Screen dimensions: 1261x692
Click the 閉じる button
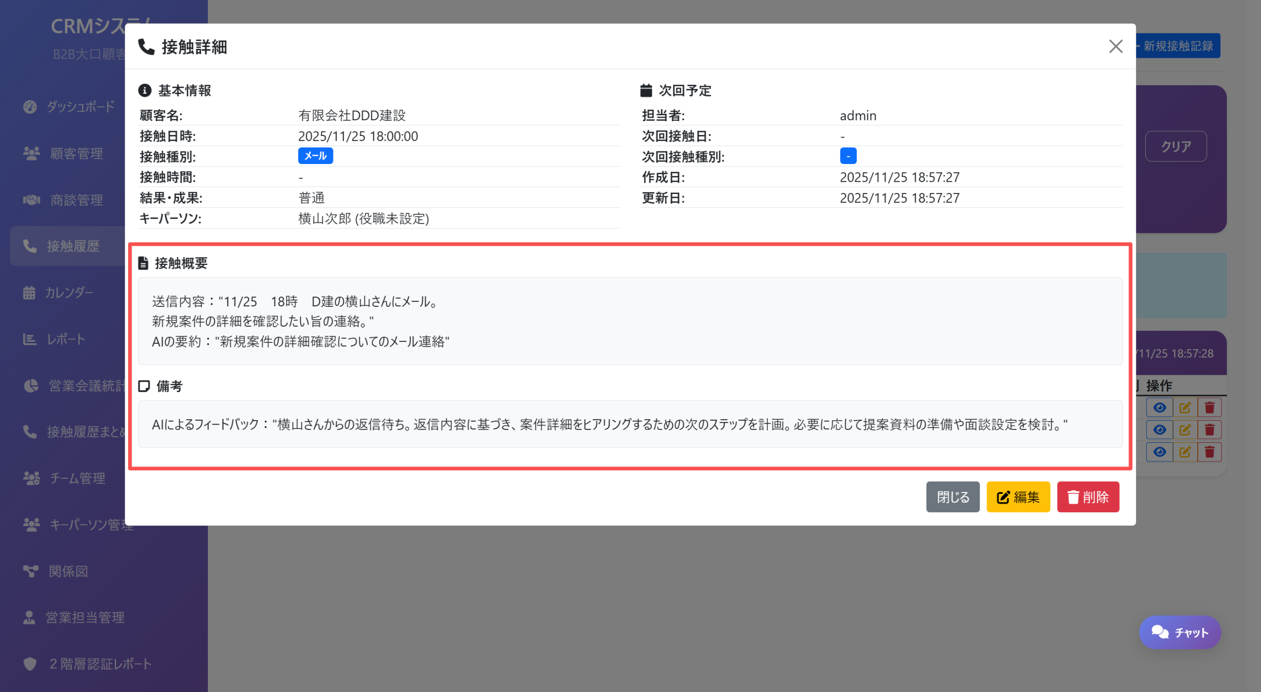click(953, 497)
